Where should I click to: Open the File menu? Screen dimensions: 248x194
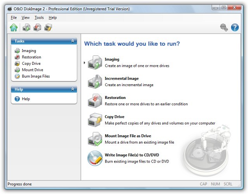pyautogui.click(x=14, y=17)
